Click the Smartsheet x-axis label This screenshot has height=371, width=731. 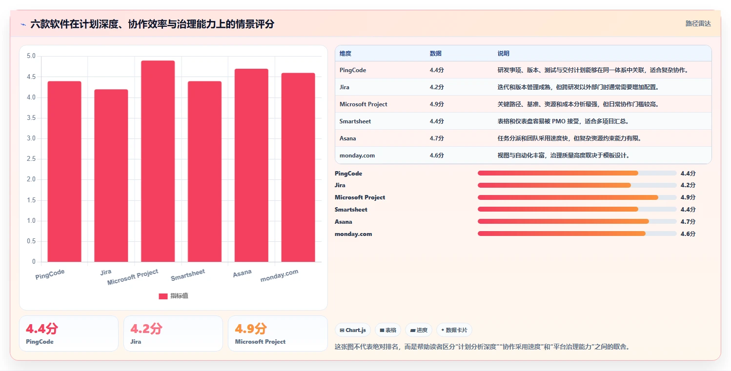(188, 275)
